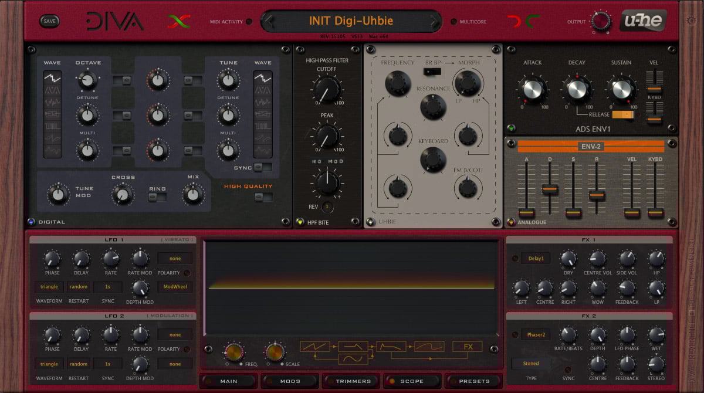Toggle the RING modulation switch
Screen dimensions: 704x393
157,197
